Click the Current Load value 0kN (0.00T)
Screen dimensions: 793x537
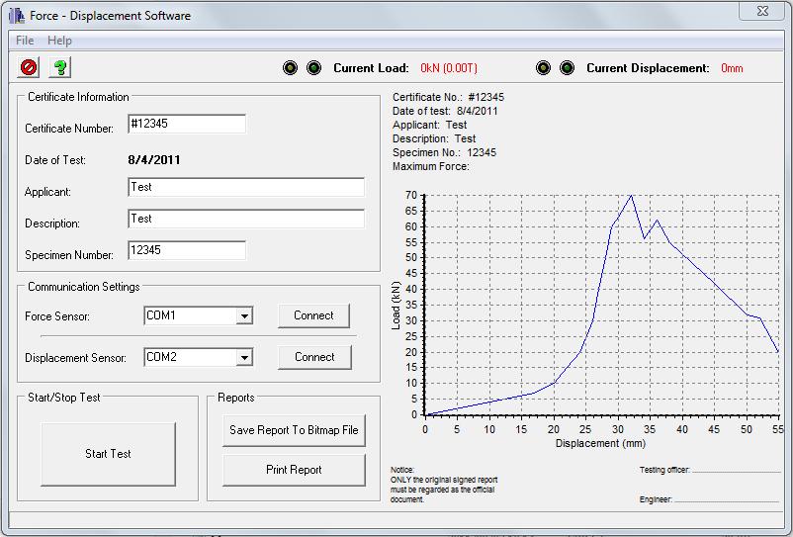[449, 68]
